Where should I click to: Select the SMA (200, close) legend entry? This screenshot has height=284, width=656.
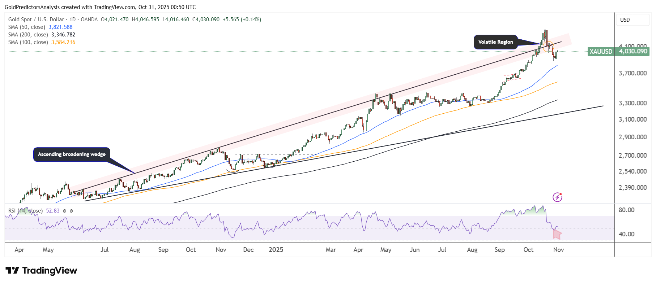coord(28,35)
